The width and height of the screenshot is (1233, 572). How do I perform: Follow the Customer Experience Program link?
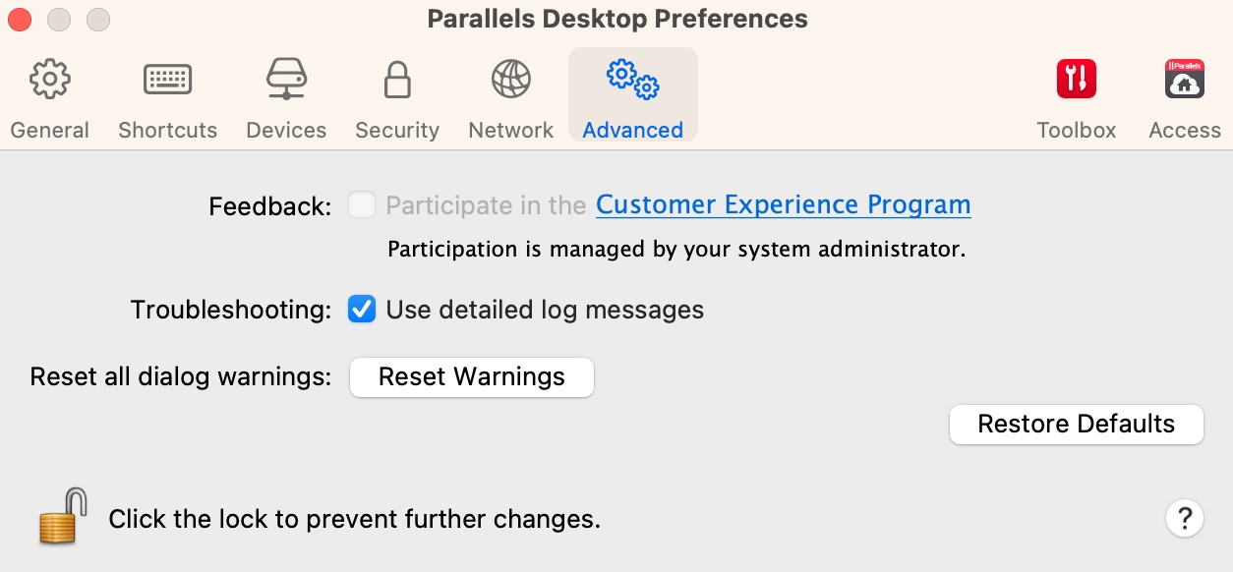[x=784, y=204]
